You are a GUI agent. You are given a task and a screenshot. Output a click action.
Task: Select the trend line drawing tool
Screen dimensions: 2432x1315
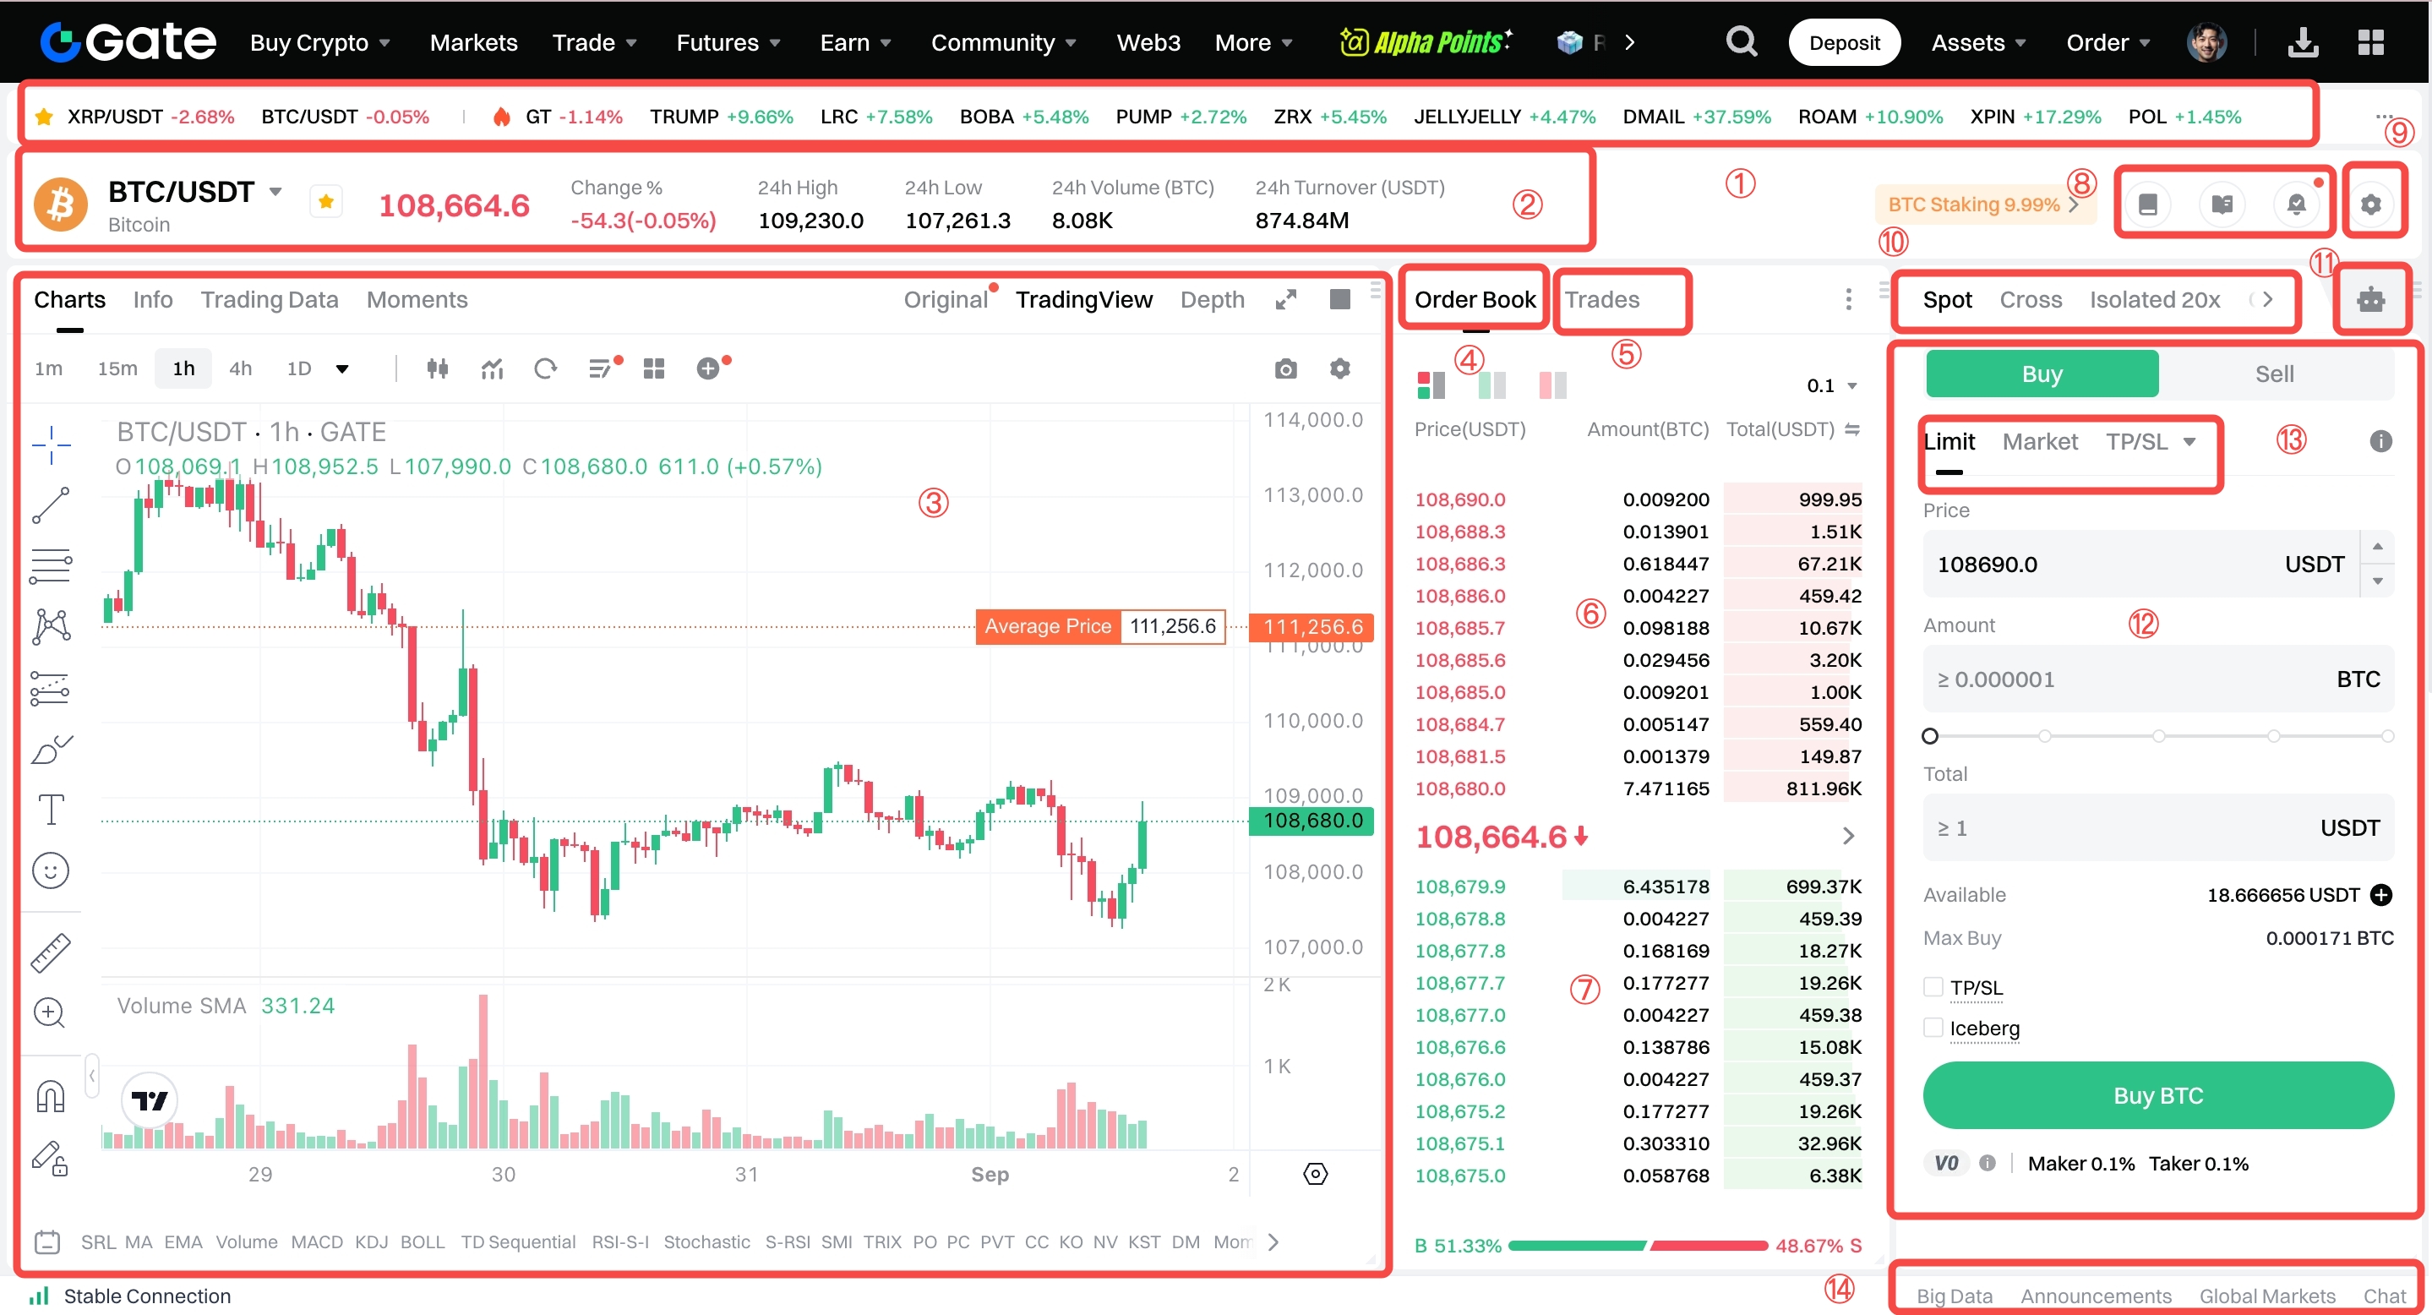tap(51, 505)
